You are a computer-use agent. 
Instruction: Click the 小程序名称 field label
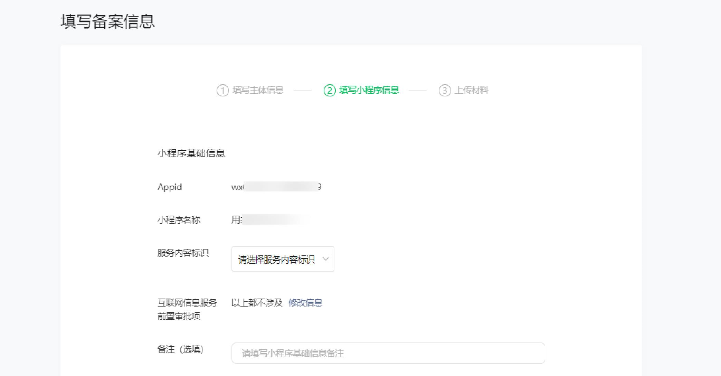pyautogui.click(x=179, y=220)
